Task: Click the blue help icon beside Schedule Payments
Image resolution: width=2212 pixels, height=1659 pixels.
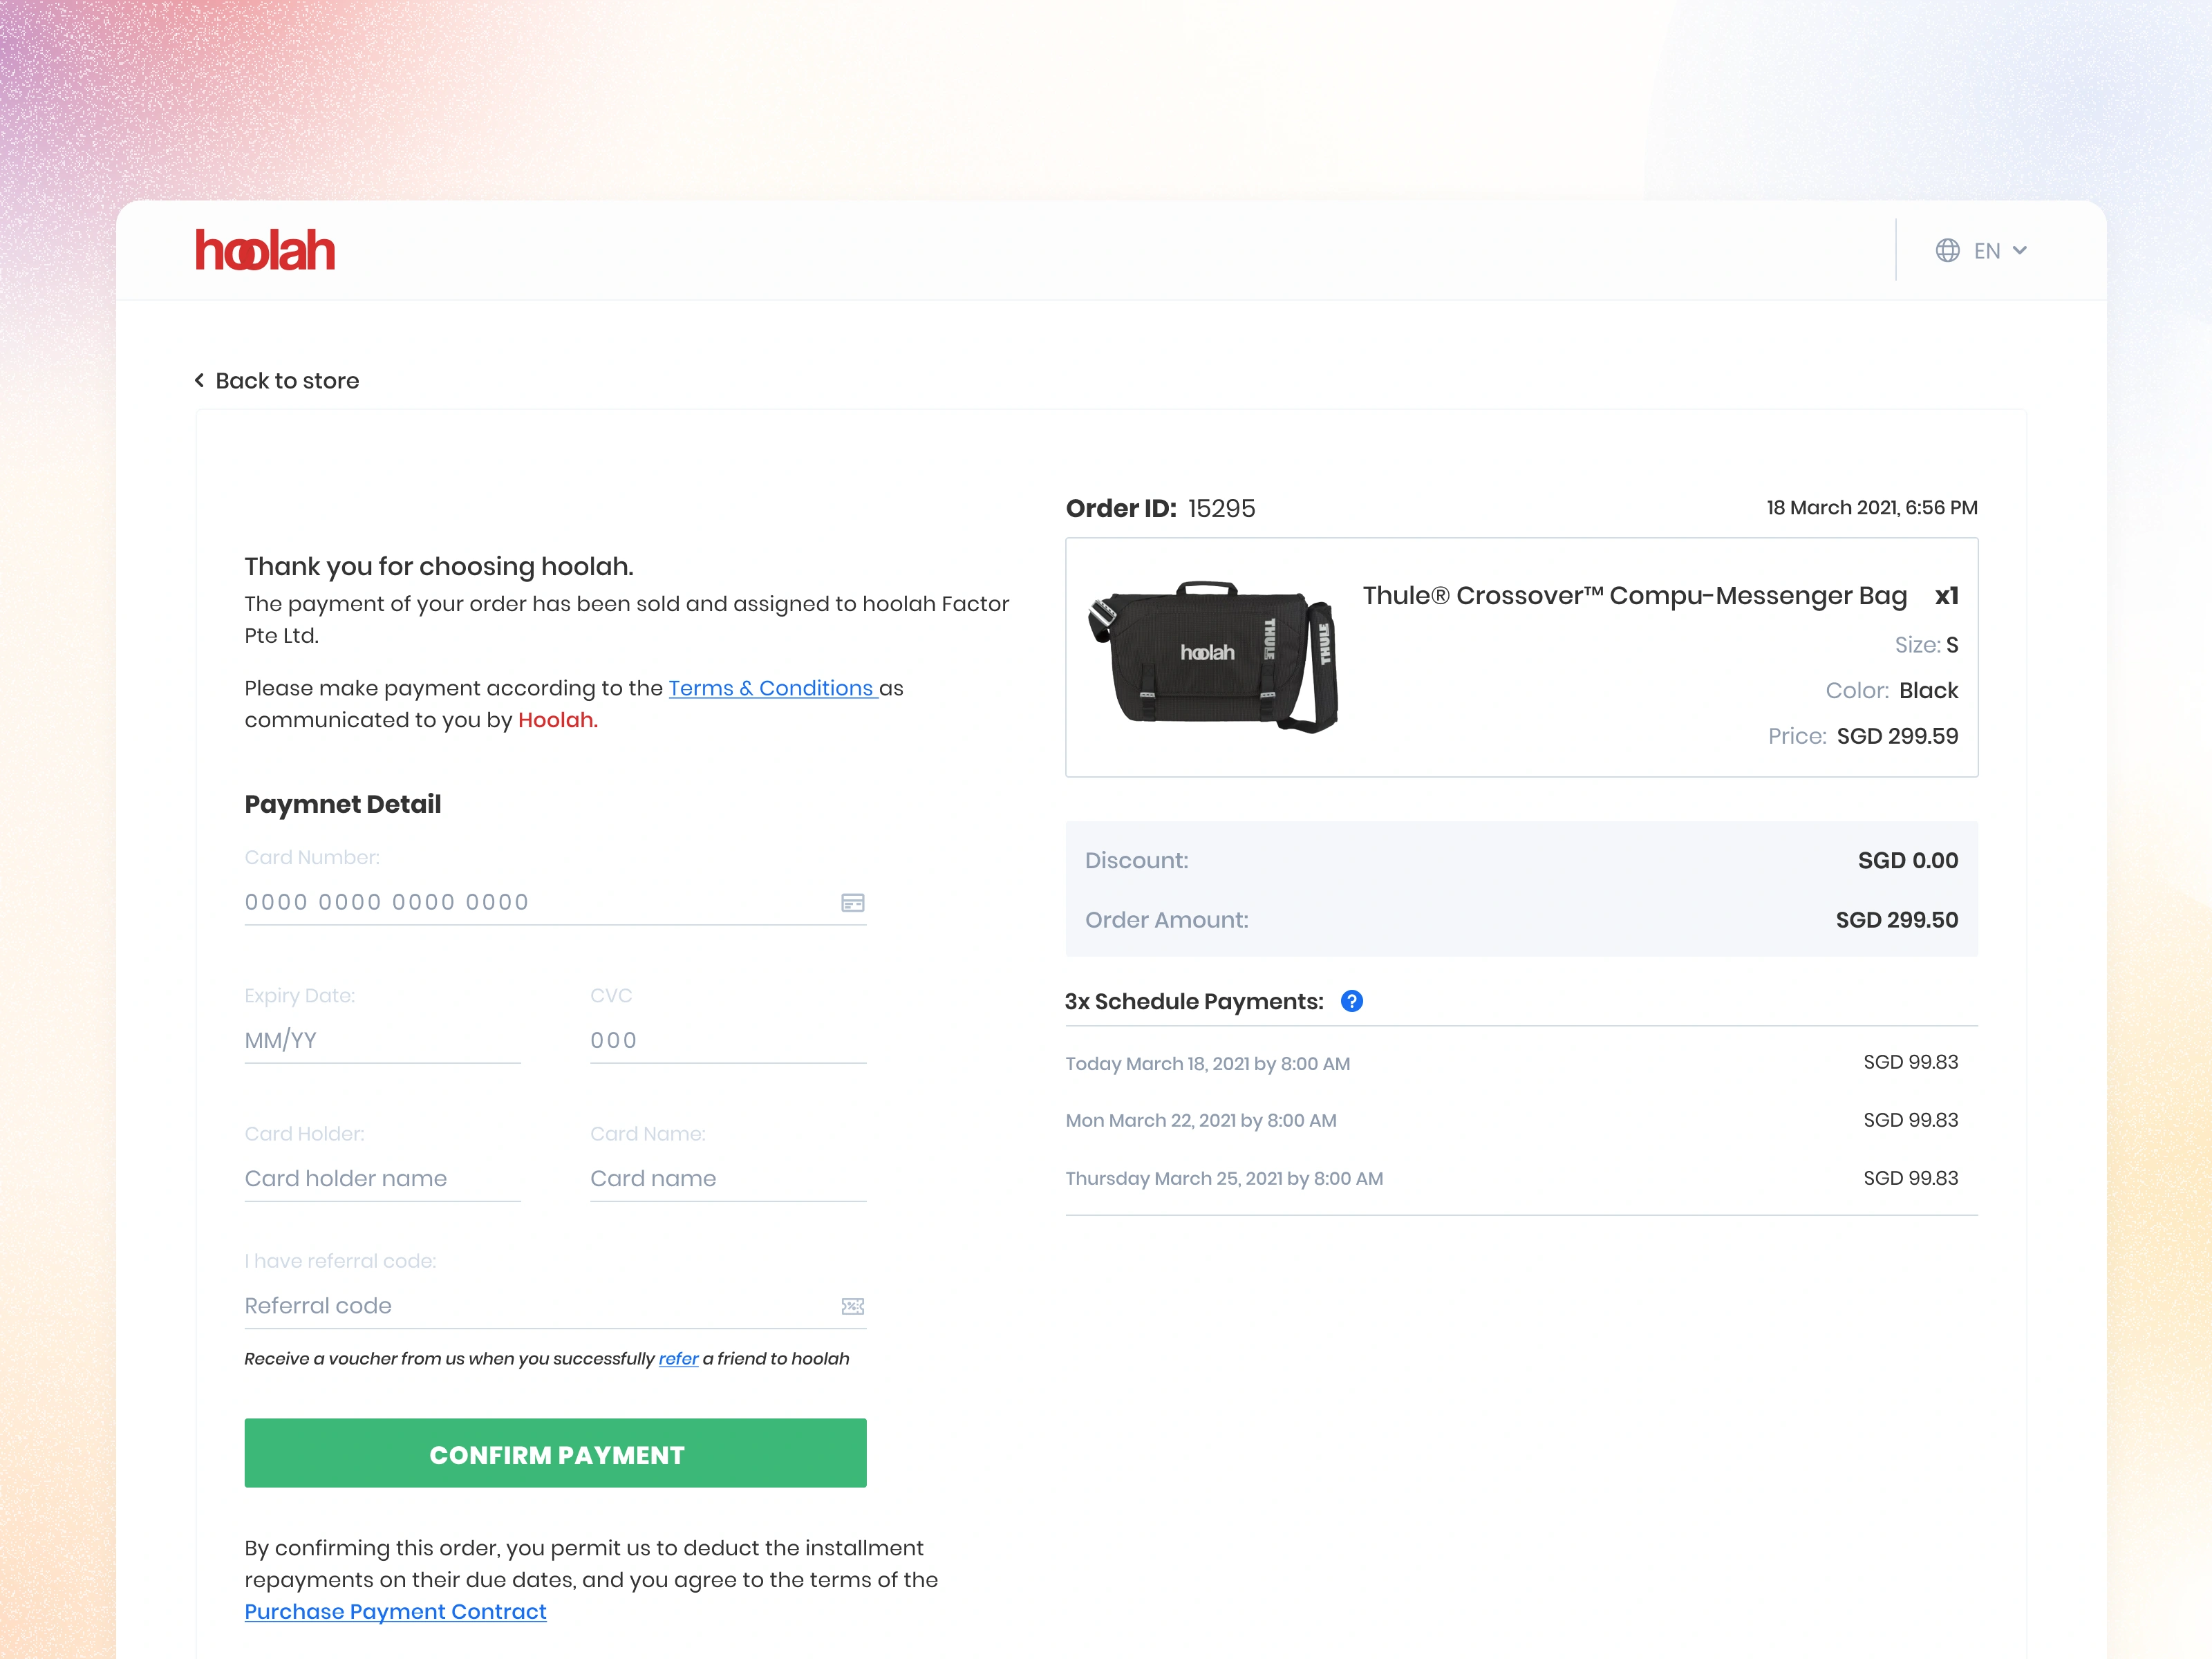Action: [1351, 1001]
